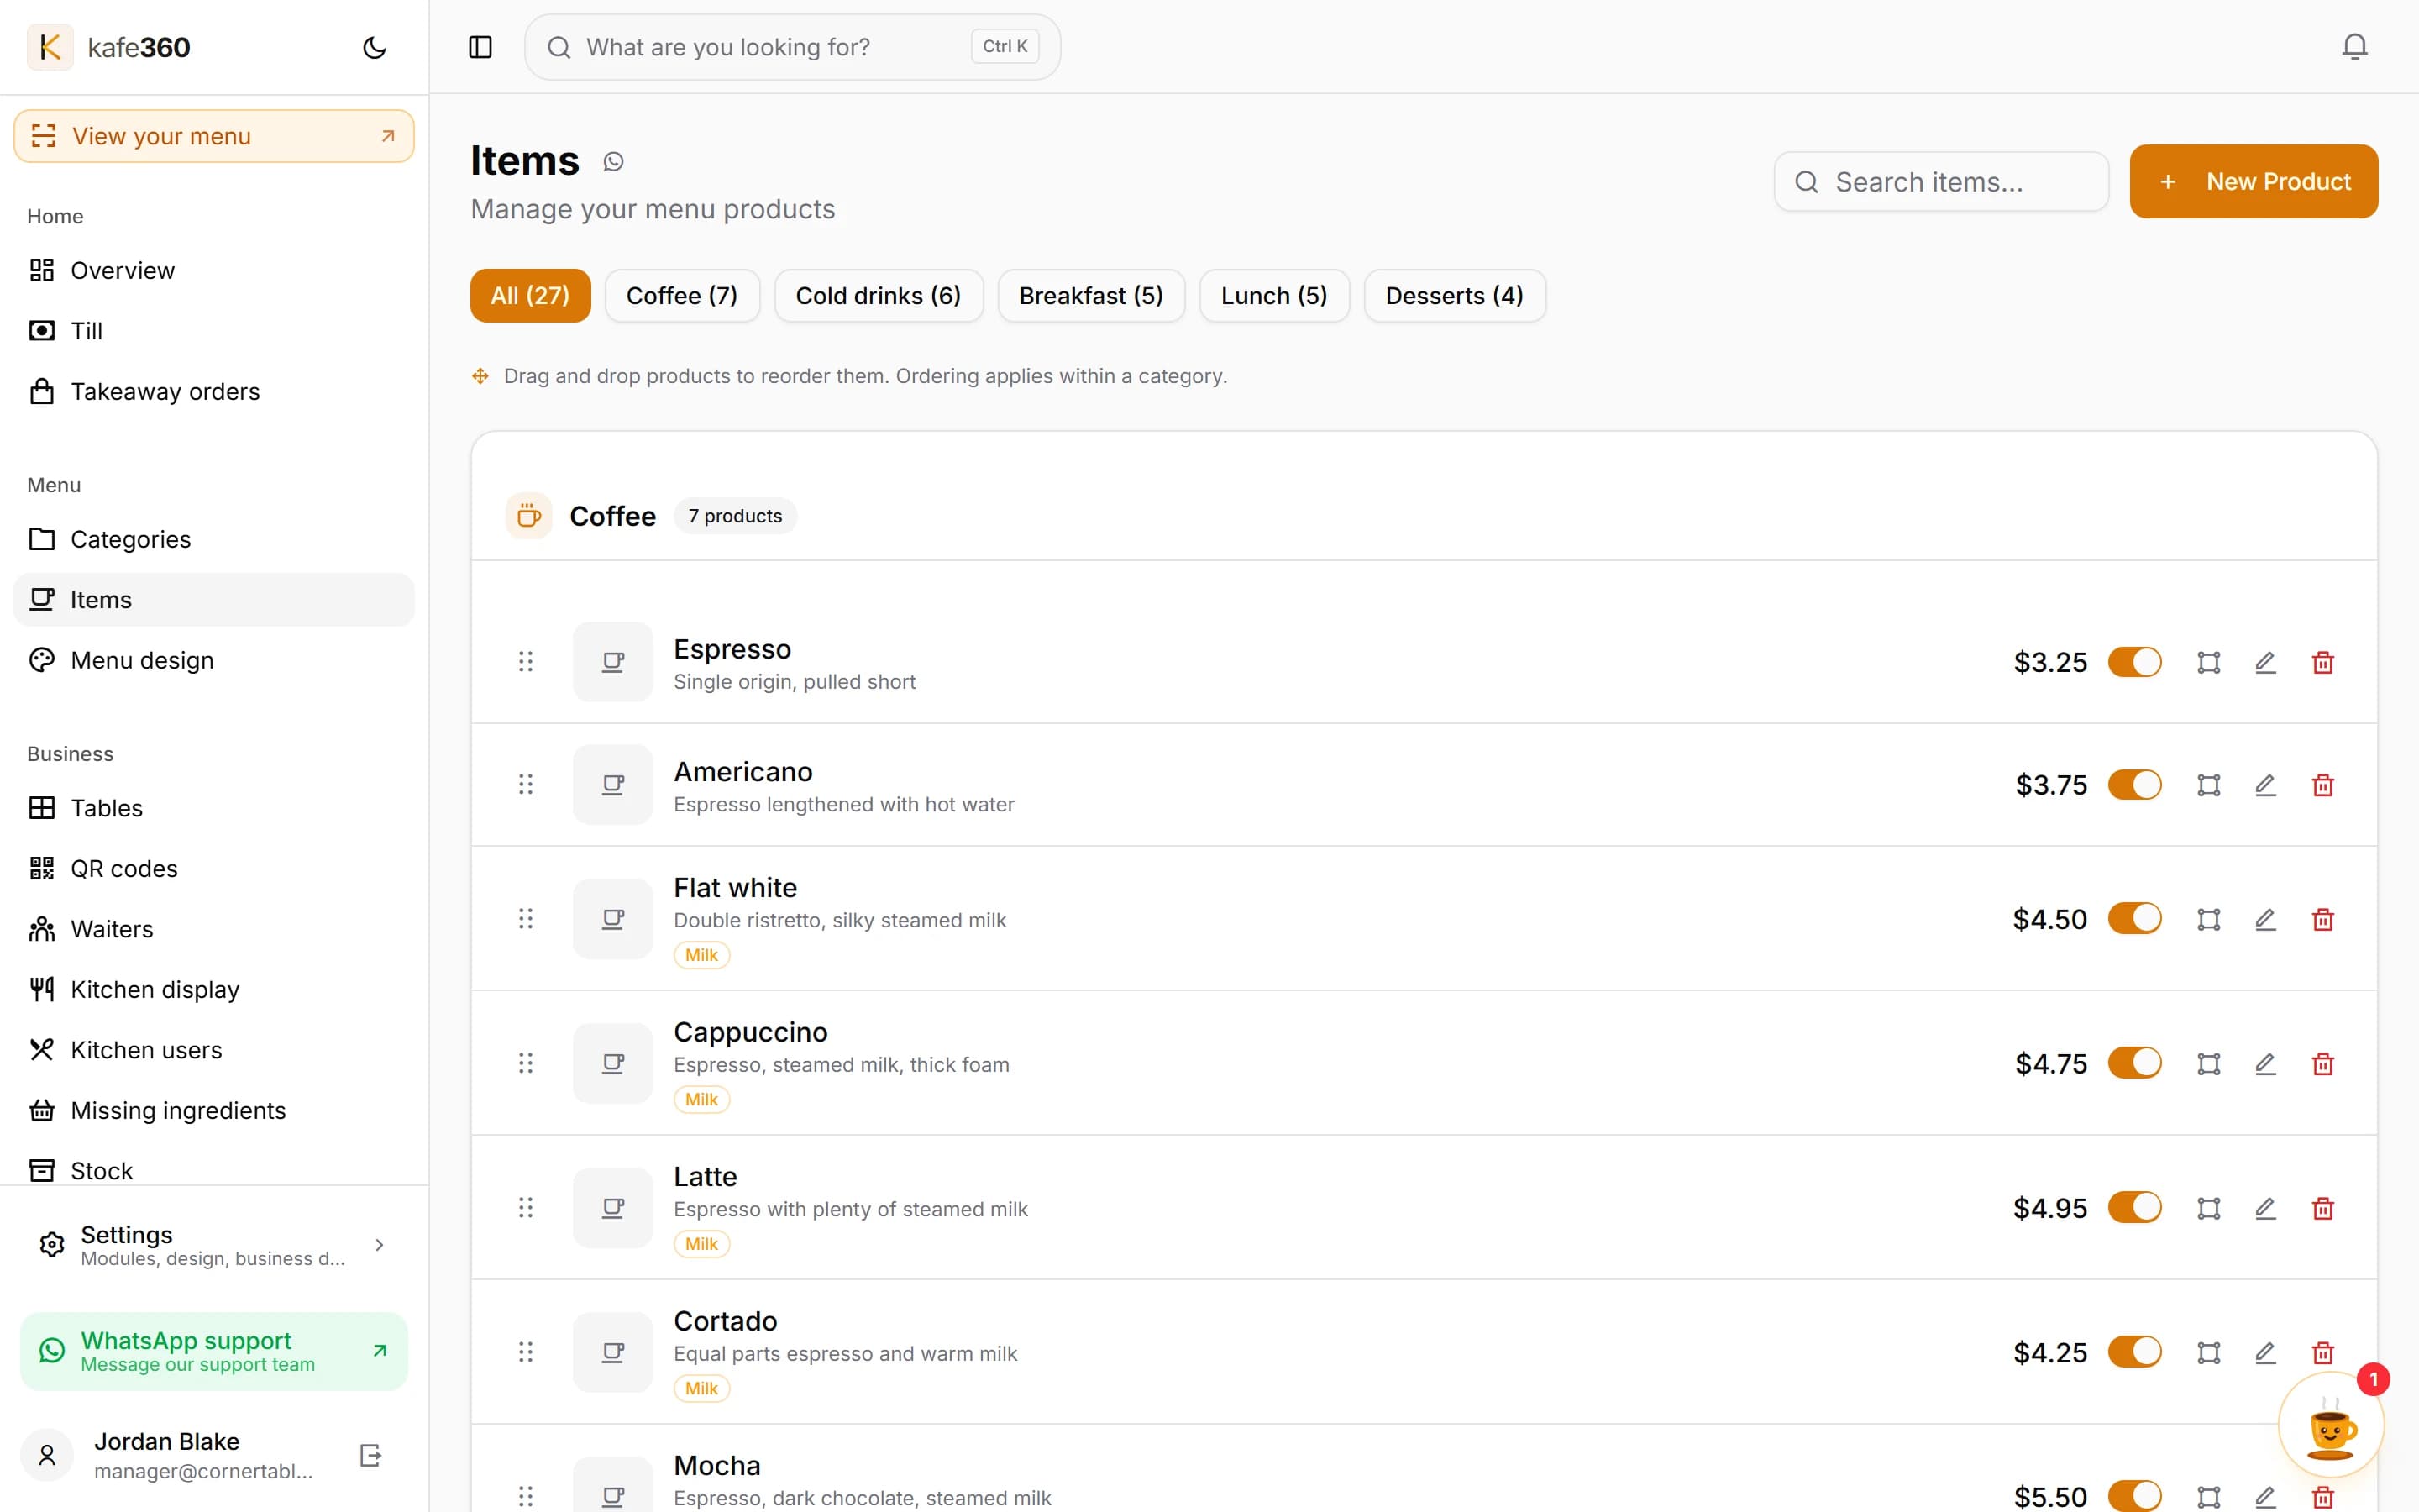Screen dimensions: 2419x1512
Task: Switch off the Cappuccino toggle
Action: pos(2134,1063)
